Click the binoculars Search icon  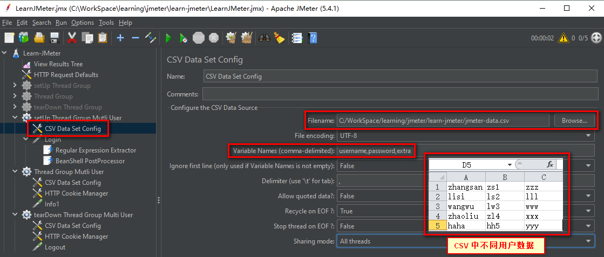(x=264, y=38)
